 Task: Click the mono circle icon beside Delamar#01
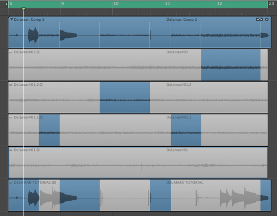tap(38, 150)
